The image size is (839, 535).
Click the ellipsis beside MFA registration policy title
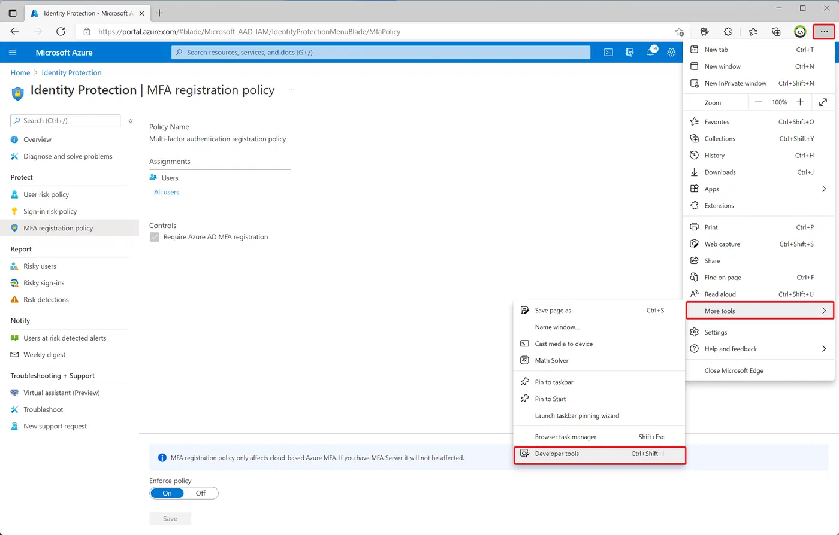point(291,90)
